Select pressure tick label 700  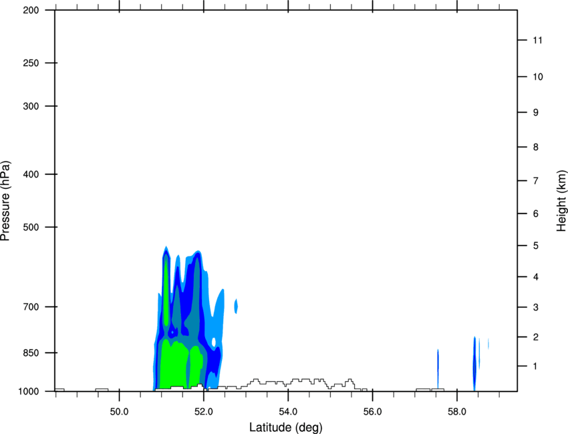(31, 306)
